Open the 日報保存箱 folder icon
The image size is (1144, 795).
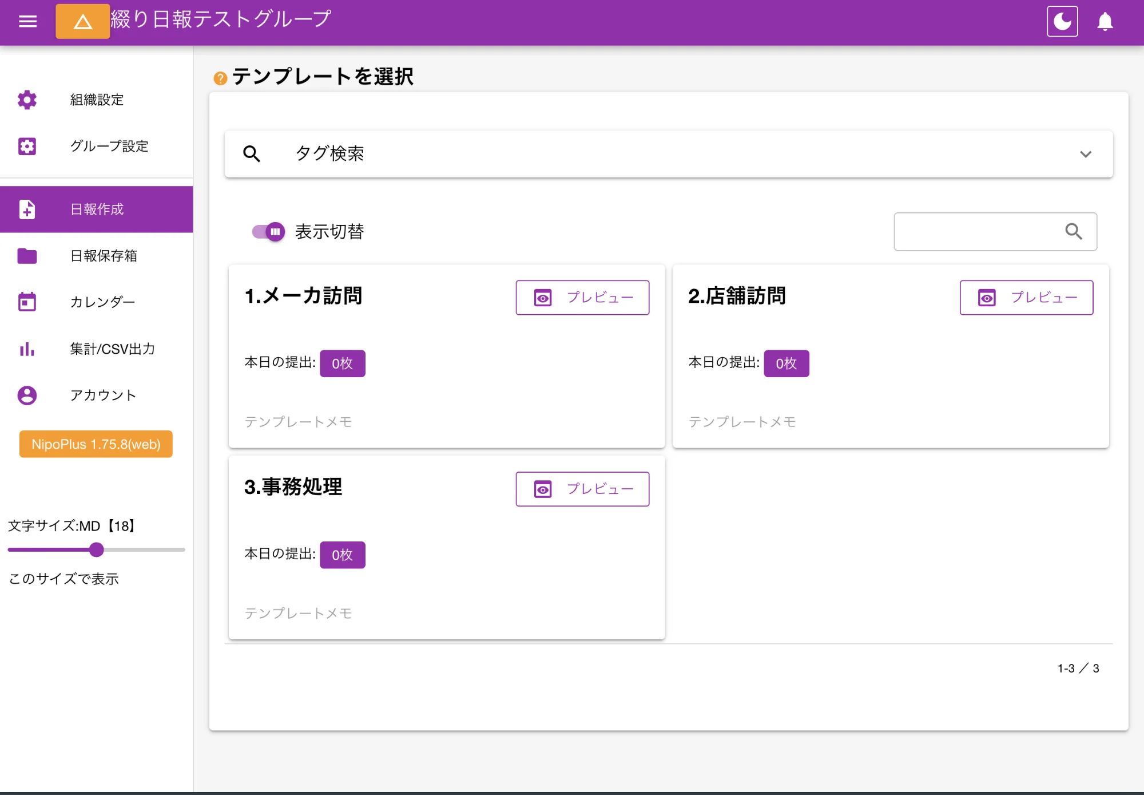coord(26,256)
